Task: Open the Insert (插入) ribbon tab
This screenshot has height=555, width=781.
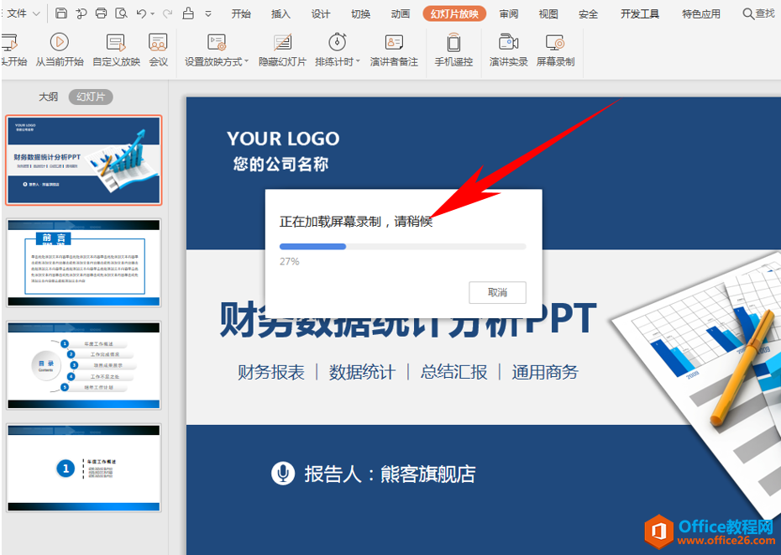Action: tap(280, 13)
